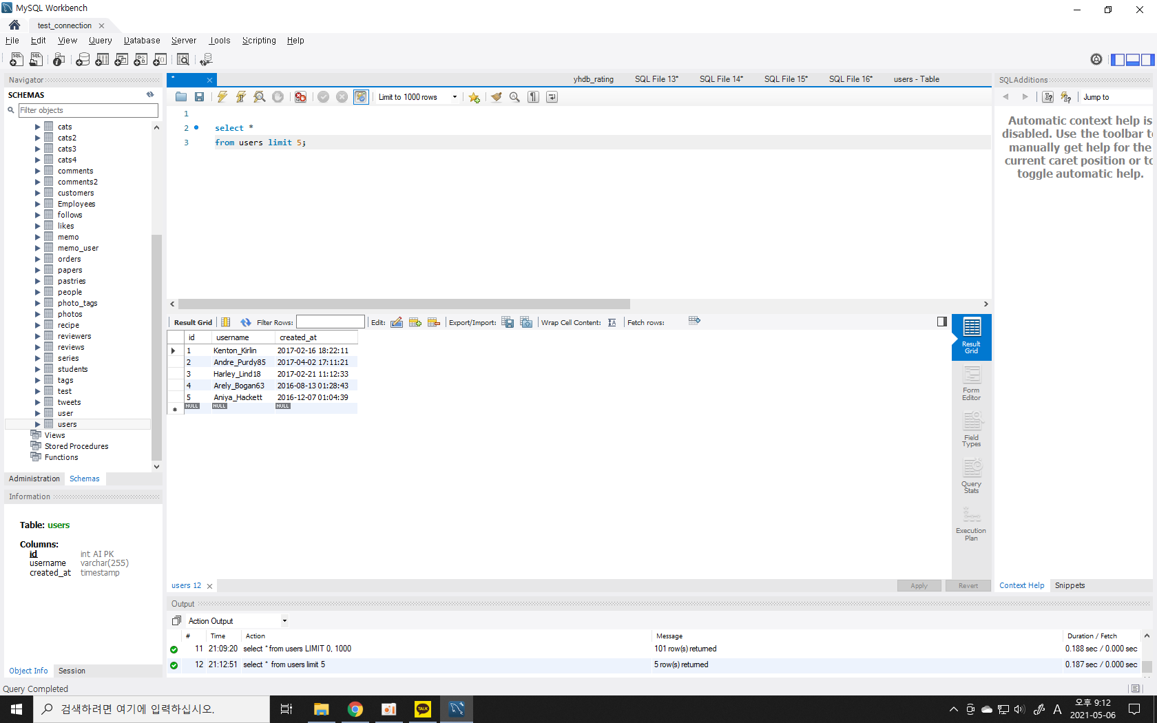This screenshot has width=1157, height=723.
Task: Create a new stored procedure icon
Action: pos(140,60)
